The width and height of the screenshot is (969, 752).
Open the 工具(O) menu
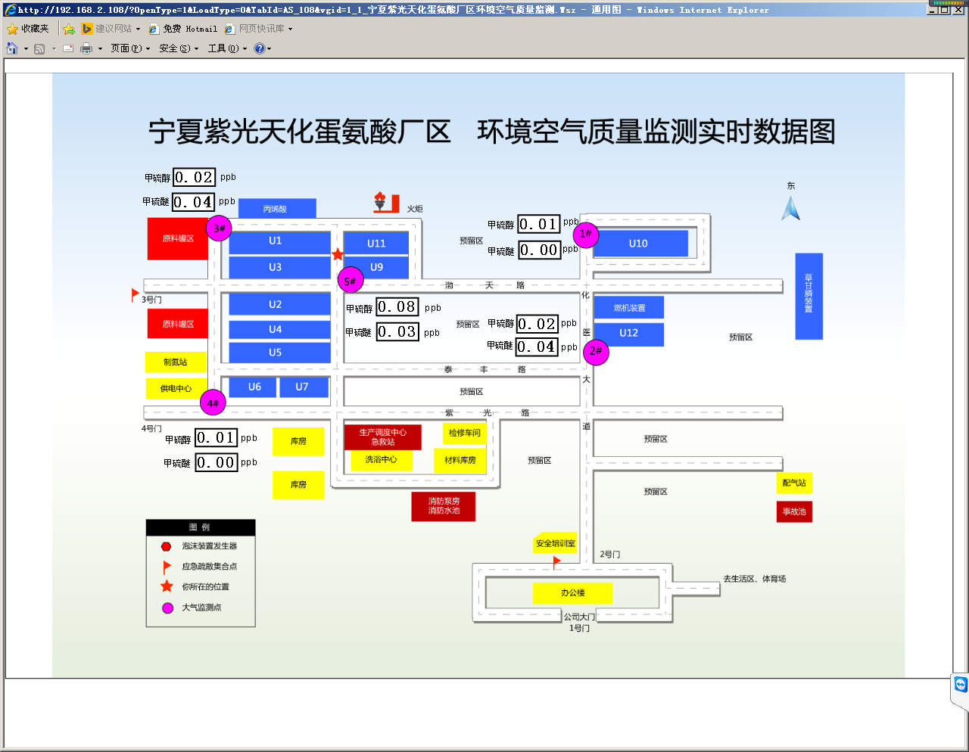[x=226, y=48]
